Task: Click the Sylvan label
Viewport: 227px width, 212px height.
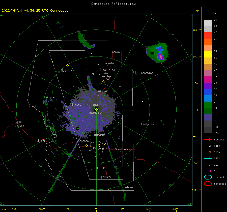Action: tap(97, 74)
